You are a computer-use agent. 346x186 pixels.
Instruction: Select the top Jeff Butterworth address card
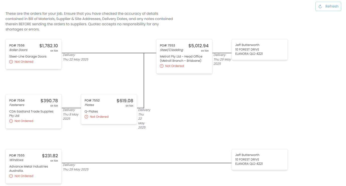pyautogui.click(x=259, y=49)
